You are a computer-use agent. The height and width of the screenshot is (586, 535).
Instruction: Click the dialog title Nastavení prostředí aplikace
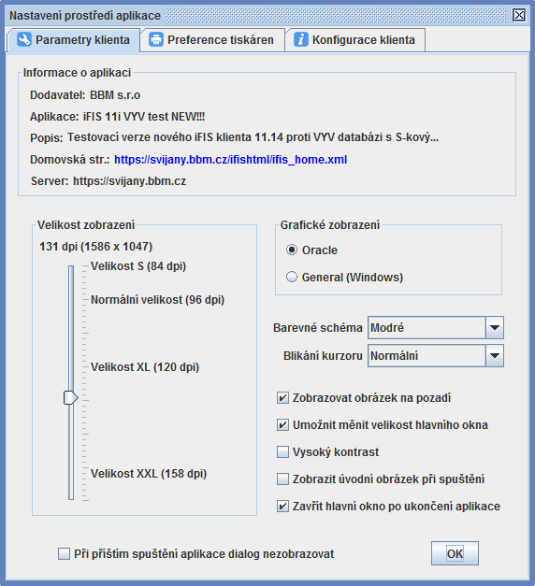click(85, 16)
